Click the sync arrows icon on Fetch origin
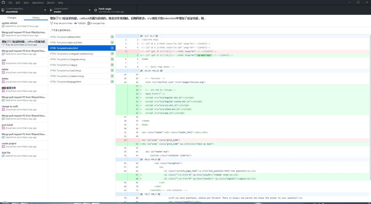371x204 pixels. tap(96, 10)
